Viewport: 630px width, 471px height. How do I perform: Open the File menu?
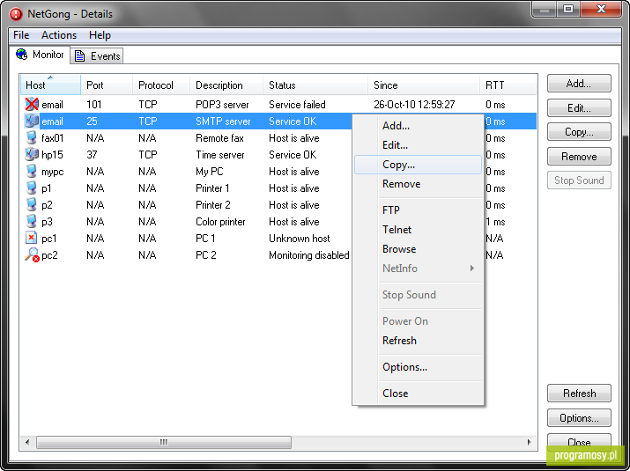click(x=21, y=35)
